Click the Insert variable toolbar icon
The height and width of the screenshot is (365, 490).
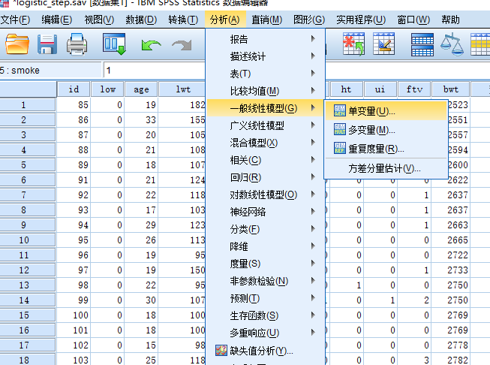coord(383,44)
